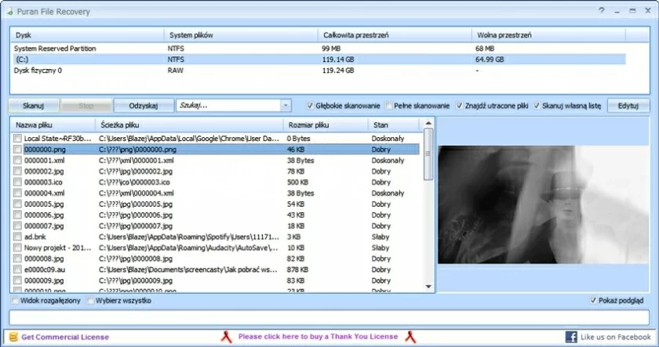Click the System plików column header

241,35
